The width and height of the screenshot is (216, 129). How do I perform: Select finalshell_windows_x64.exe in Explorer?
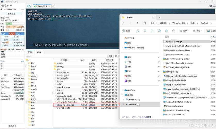click(178, 67)
